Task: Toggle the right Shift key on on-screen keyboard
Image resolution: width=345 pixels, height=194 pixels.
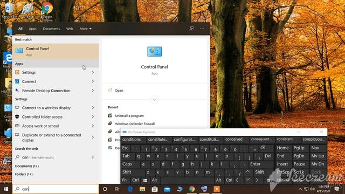Action: (x=260, y=172)
